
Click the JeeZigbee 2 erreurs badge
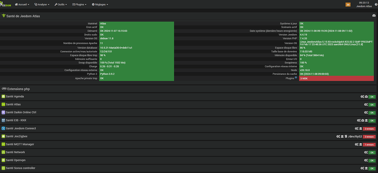click(x=369, y=137)
